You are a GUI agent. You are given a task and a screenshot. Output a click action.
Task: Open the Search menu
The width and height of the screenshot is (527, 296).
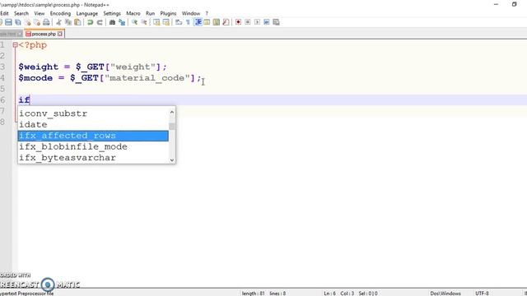coord(21,13)
